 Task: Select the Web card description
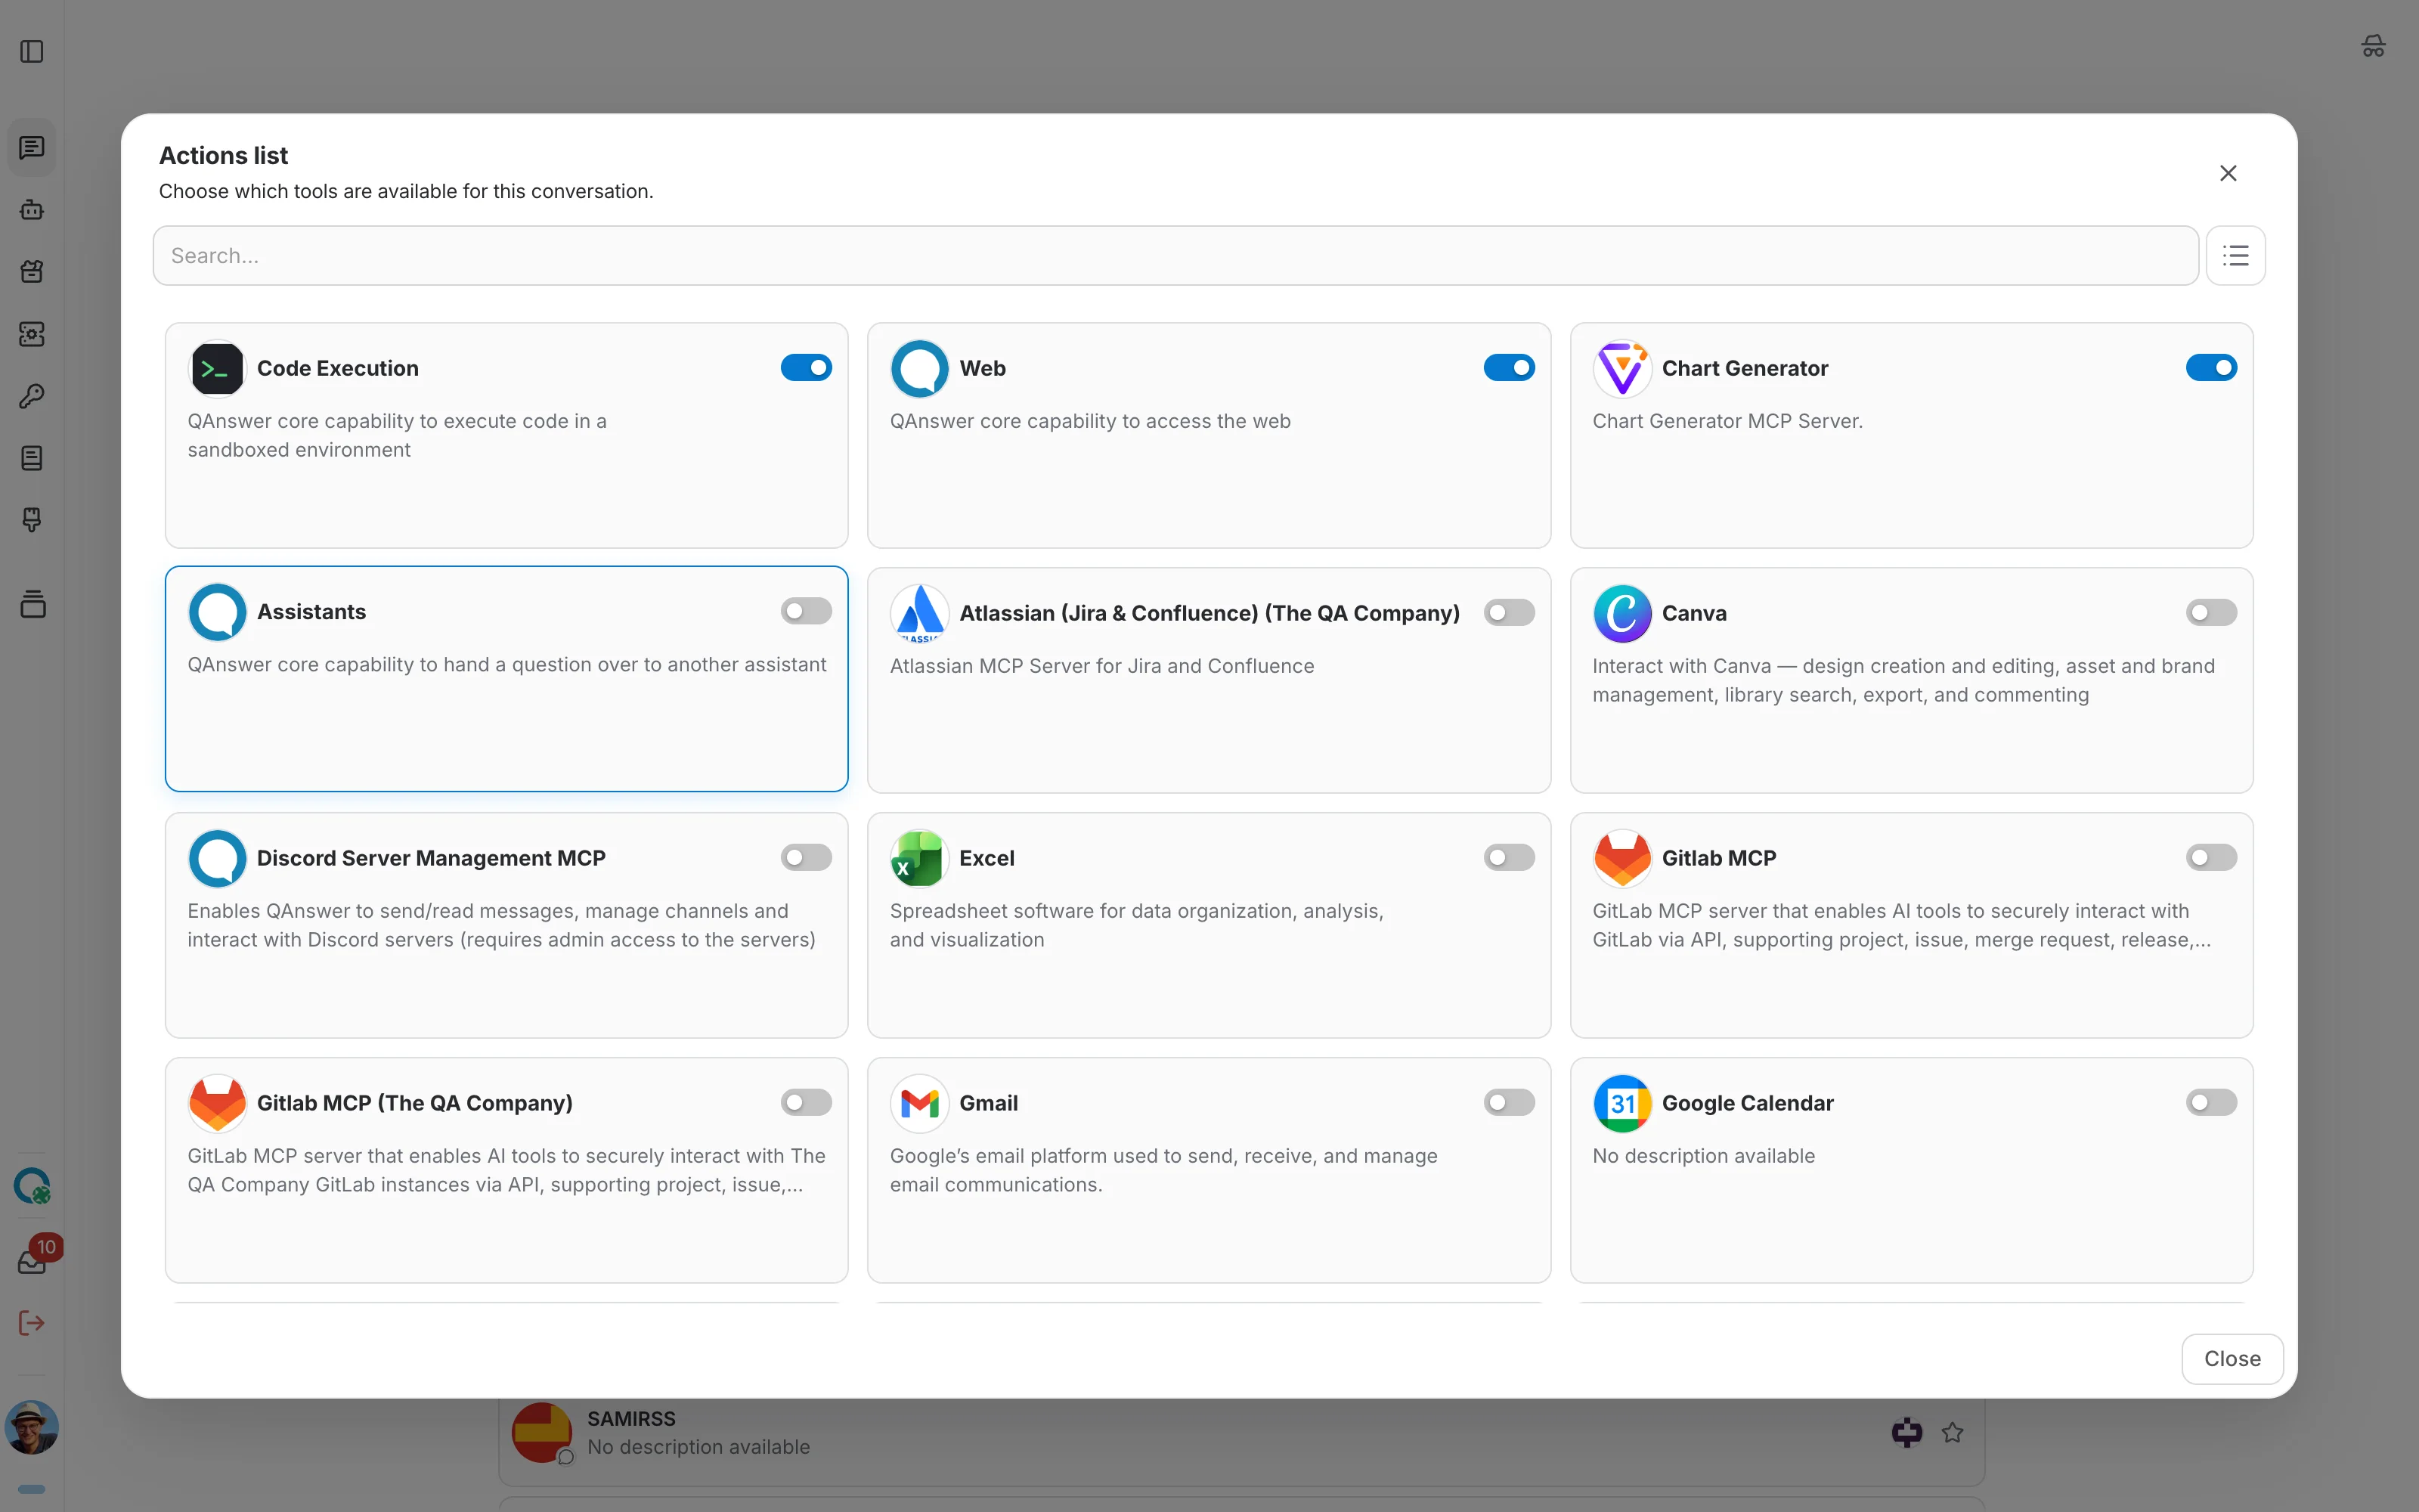[1089, 421]
